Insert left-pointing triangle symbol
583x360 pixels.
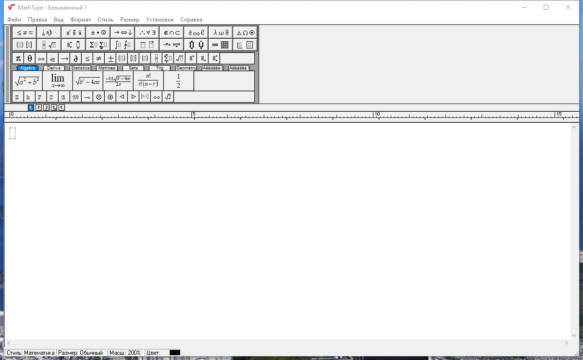[x=122, y=97]
